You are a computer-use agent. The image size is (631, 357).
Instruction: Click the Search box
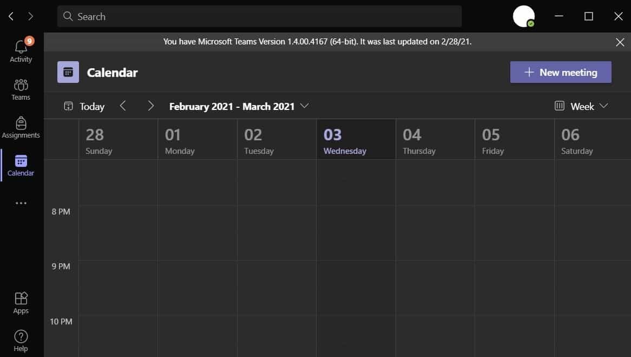point(260,16)
